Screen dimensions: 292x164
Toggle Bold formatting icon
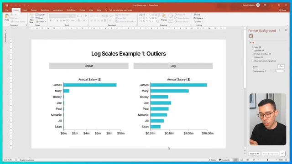coord(51,20)
